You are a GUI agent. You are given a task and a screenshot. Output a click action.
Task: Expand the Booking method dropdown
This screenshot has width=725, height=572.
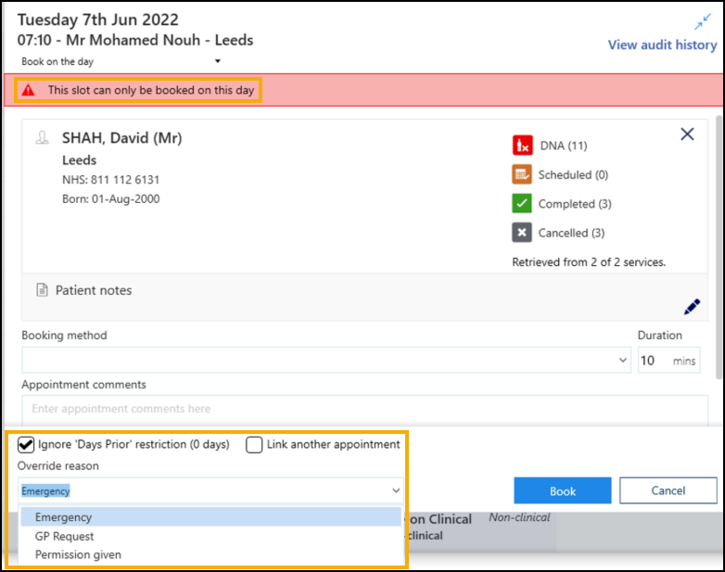[x=622, y=360]
